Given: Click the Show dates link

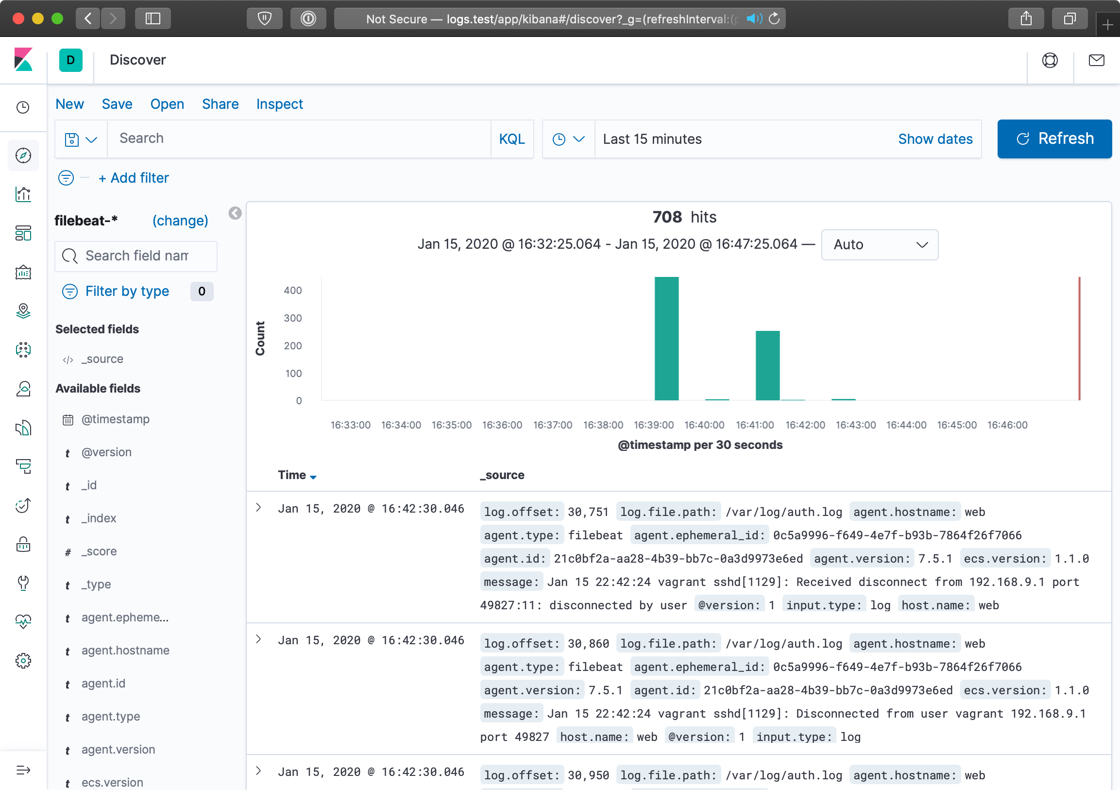Looking at the screenshot, I should [934, 139].
